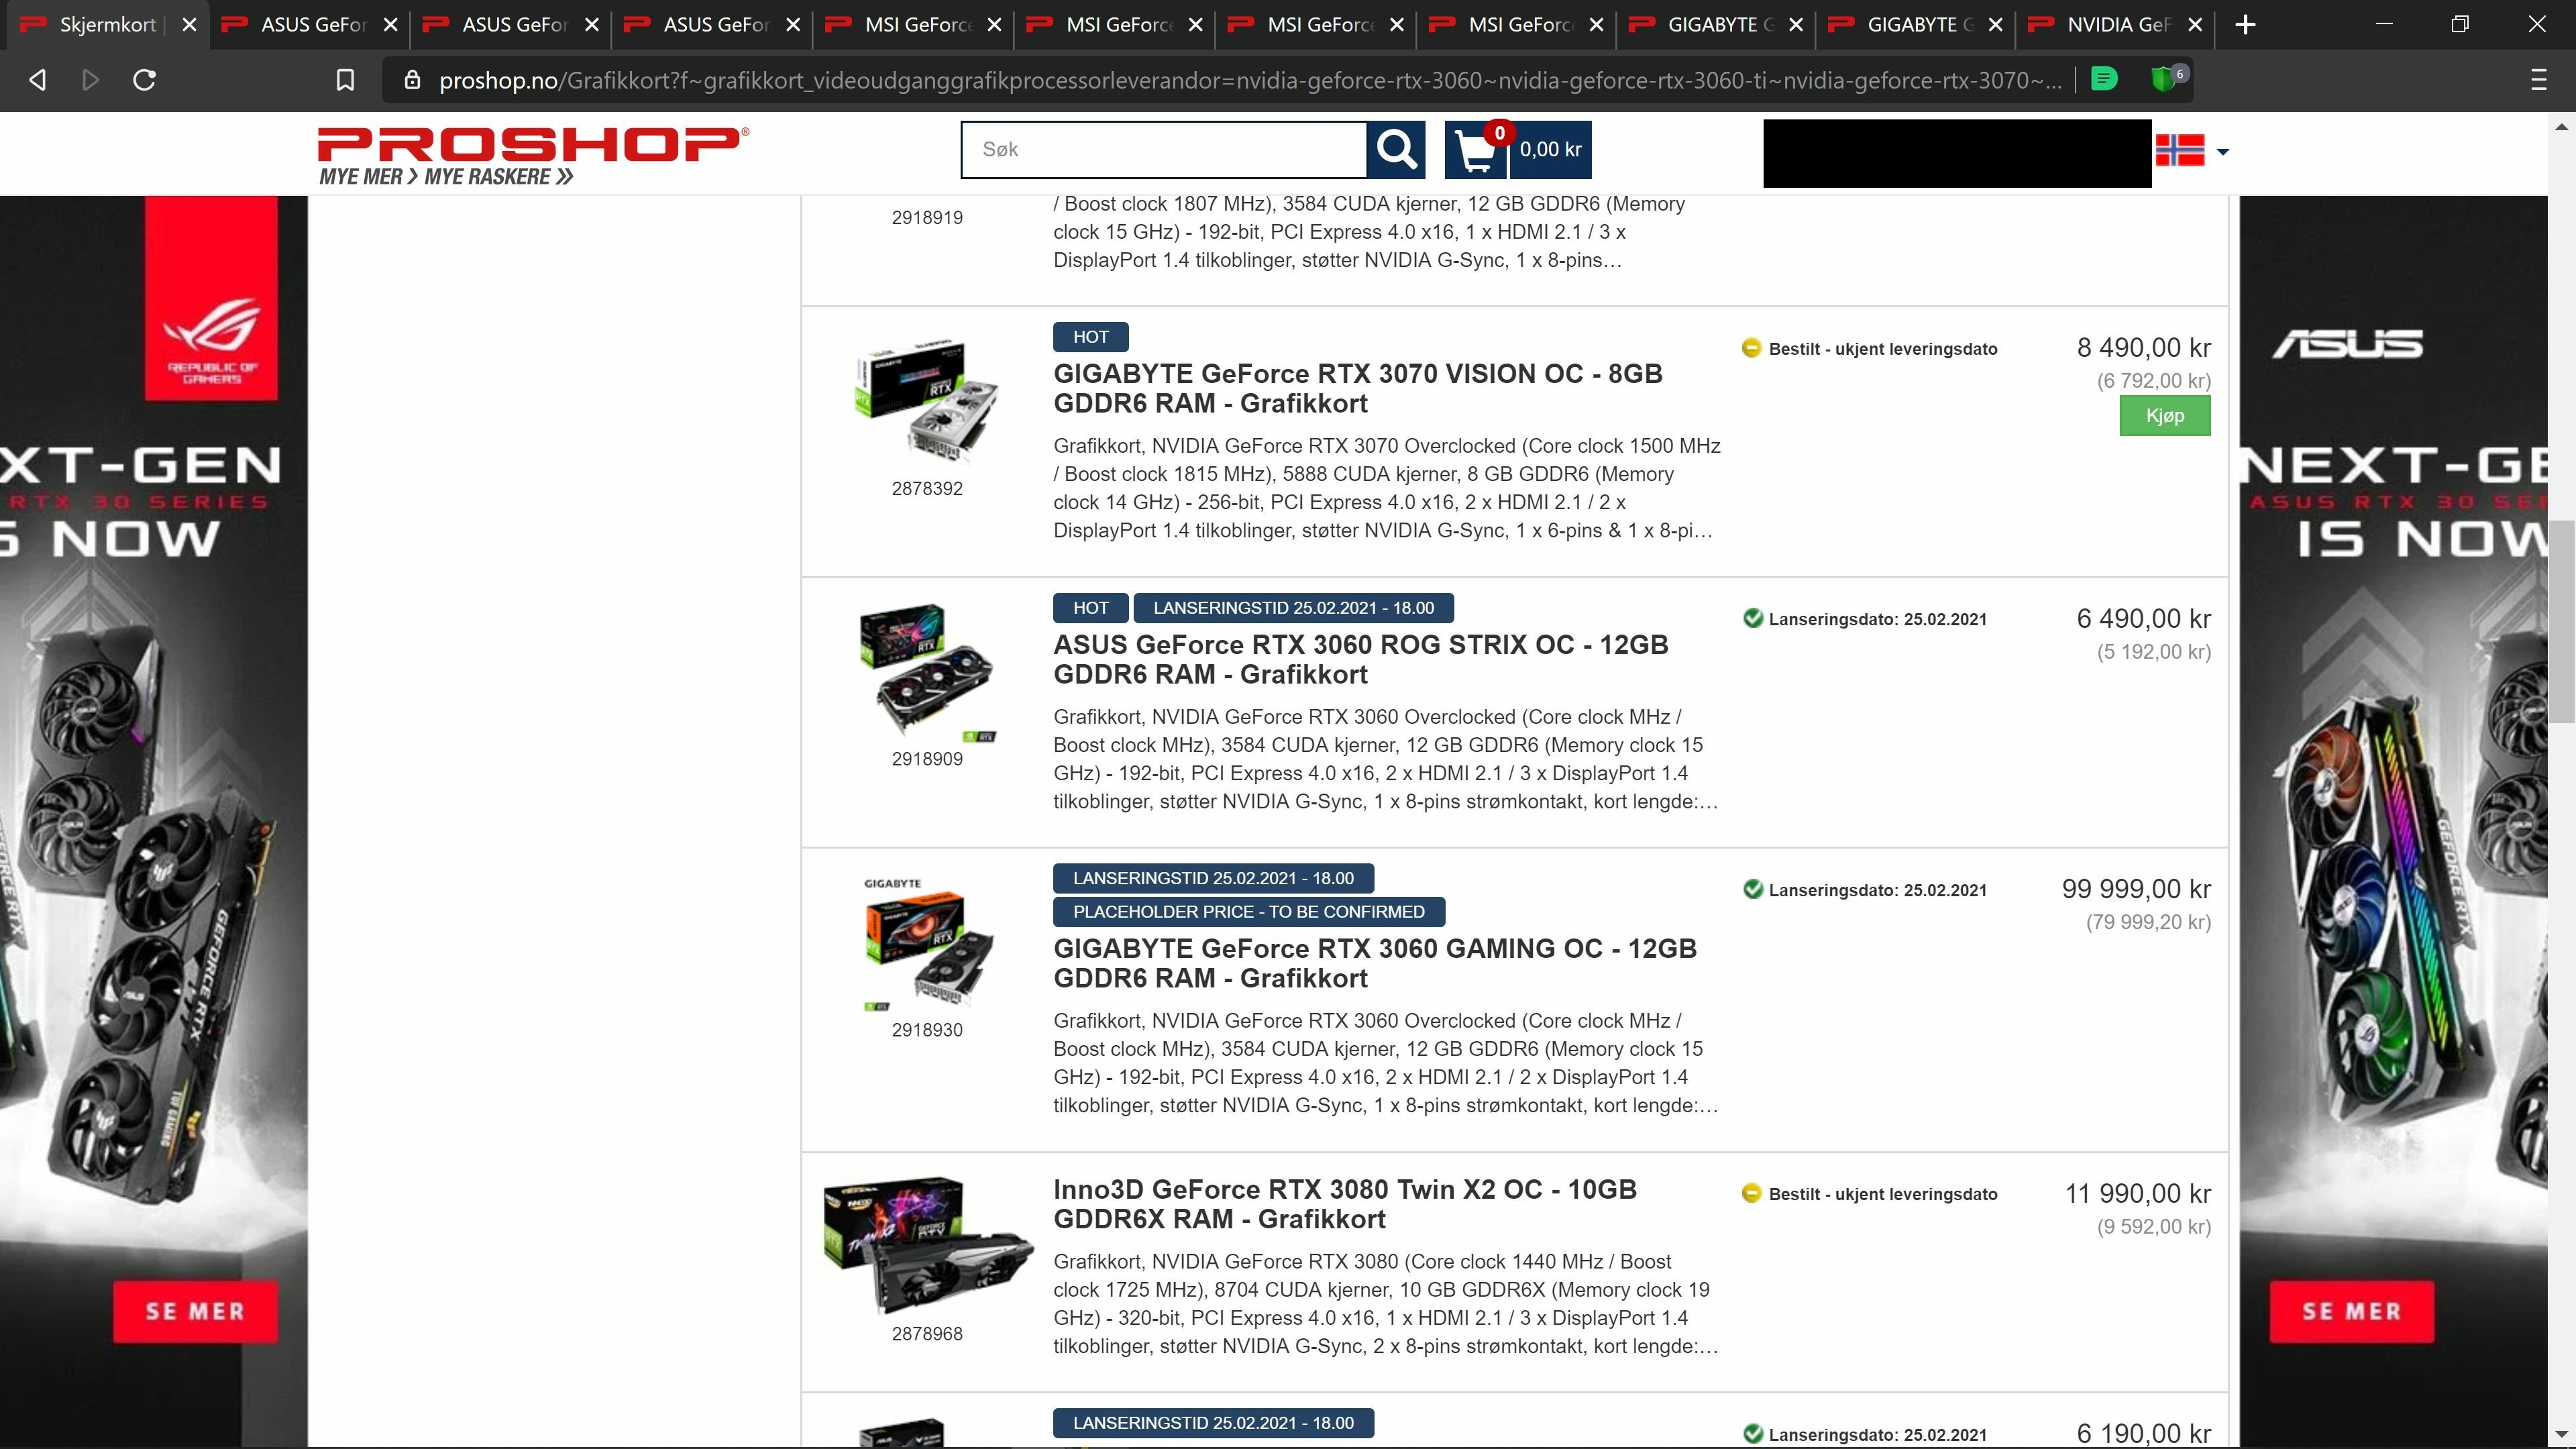Open GIGABYTE GeForce RTX 3070 VISION OC title
Viewport: 2576px width, 1449px height.
(x=1358, y=388)
